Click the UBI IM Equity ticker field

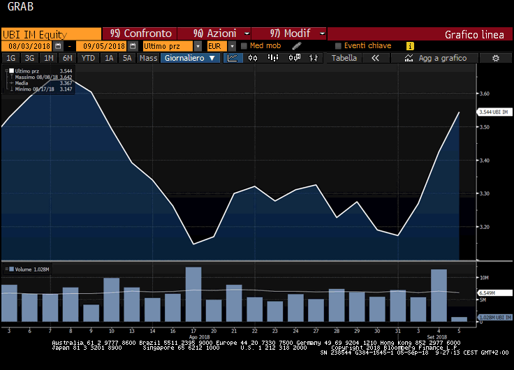50,33
